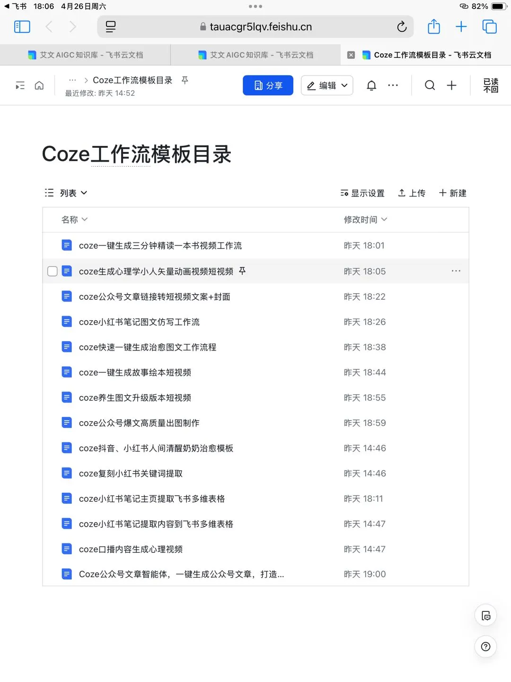Expand the 编辑 button dropdown arrow
Image resolution: width=511 pixels, height=682 pixels.
[x=344, y=85]
